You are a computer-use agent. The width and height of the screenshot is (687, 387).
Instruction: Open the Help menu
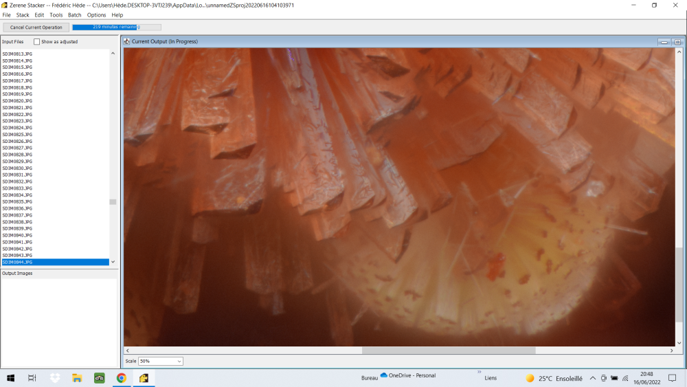pos(117,15)
